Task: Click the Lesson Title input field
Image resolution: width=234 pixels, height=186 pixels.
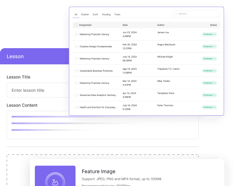Action: click(x=38, y=90)
